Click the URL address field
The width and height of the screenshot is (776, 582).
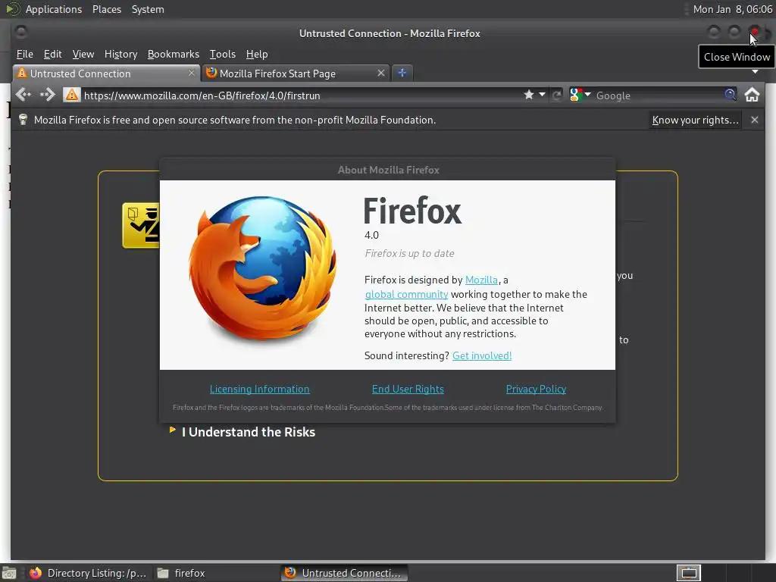[x=300, y=95]
